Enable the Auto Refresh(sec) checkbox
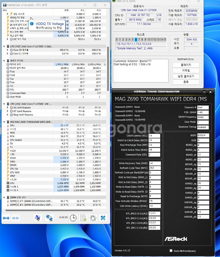Viewport: 220px width, 257px height. coord(171,251)
